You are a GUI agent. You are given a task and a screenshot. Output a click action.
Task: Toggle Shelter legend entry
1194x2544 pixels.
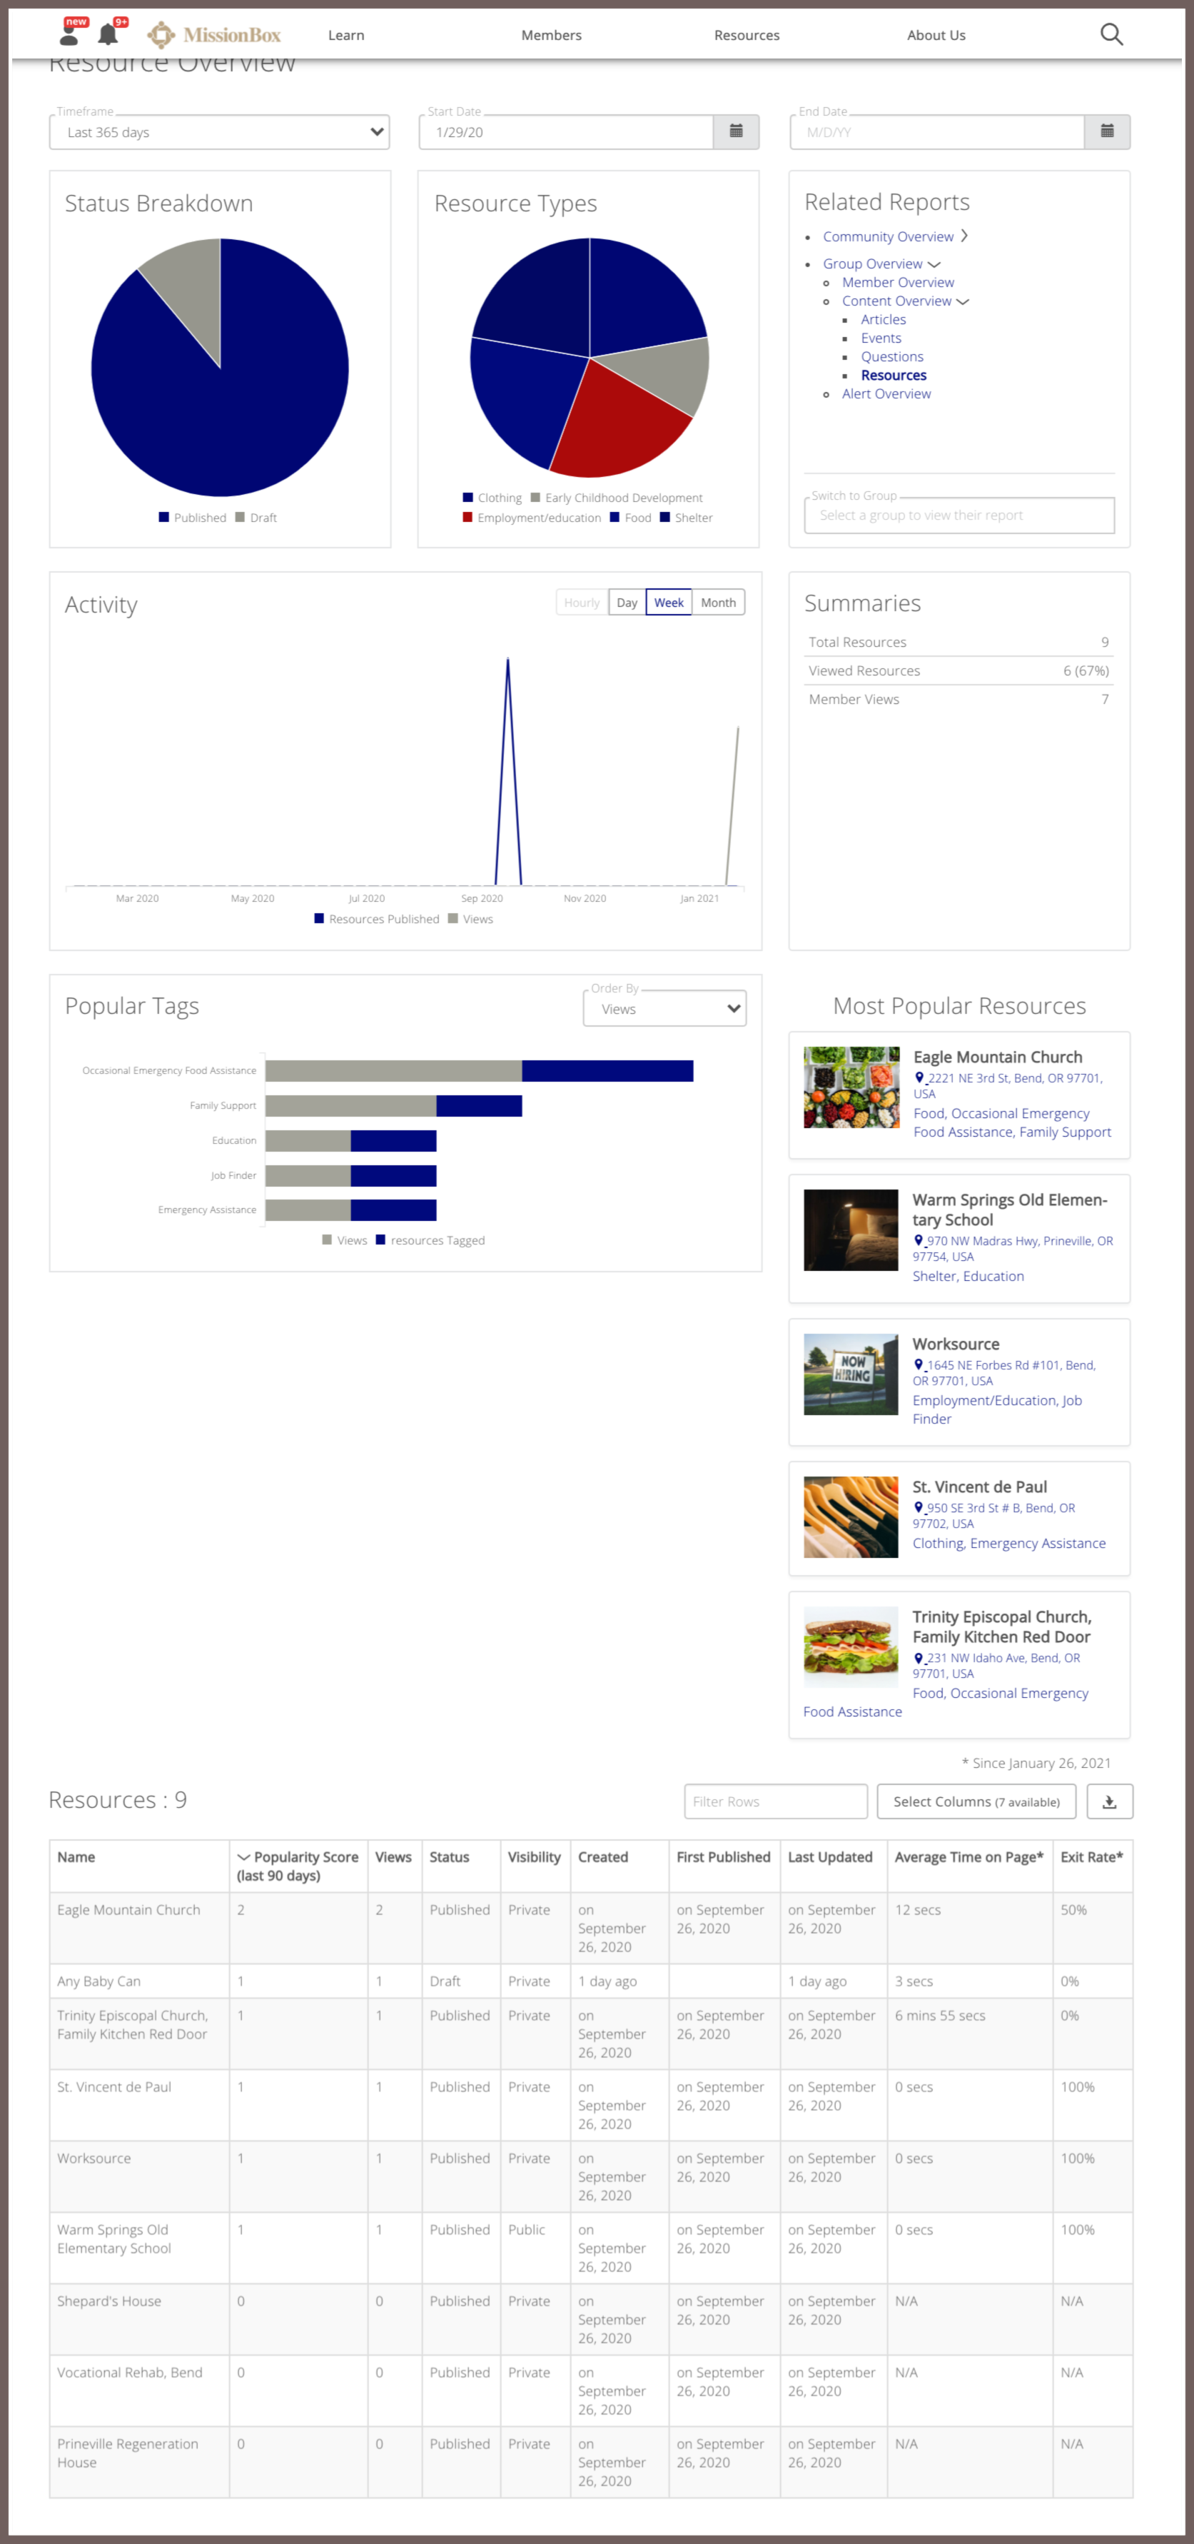(x=687, y=518)
